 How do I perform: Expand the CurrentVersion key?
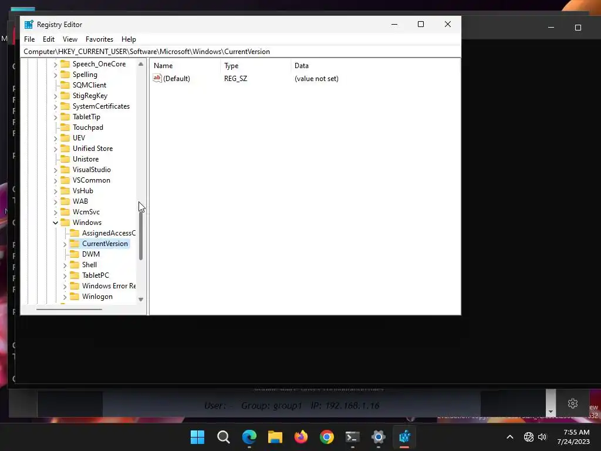tap(65, 244)
